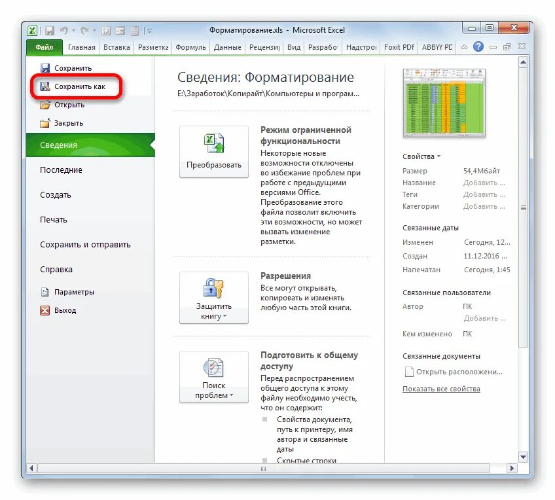The width and height of the screenshot is (555, 500).
Task: Click Показать все свойства link
Action: click(x=441, y=389)
